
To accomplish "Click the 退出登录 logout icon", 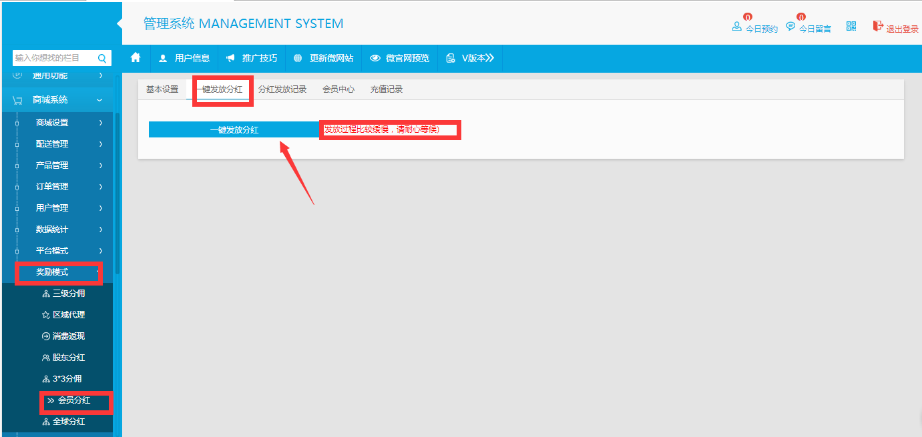I will 878,26.
